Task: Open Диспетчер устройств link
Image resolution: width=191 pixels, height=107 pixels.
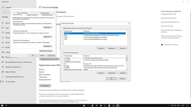Action: (x=169, y=18)
